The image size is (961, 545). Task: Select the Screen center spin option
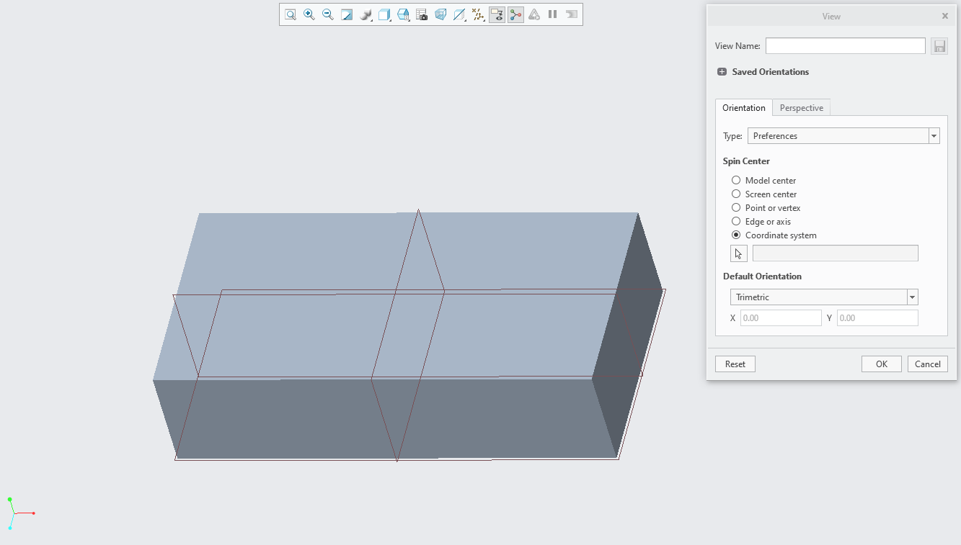(736, 194)
